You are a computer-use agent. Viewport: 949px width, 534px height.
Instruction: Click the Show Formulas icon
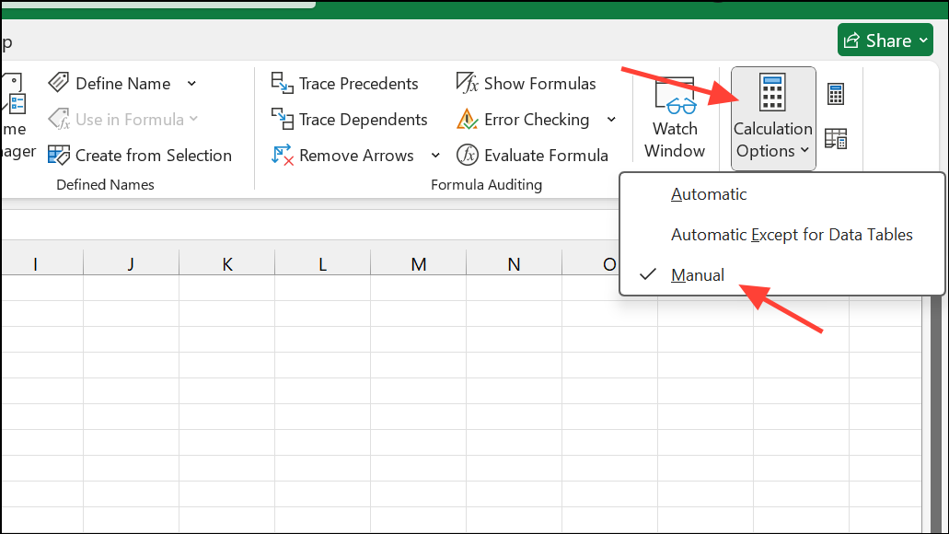coord(468,83)
